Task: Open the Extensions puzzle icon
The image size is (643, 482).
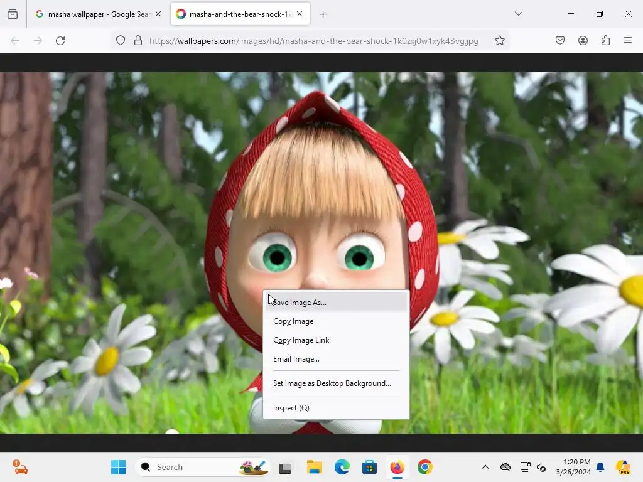Action: tap(605, 40)
